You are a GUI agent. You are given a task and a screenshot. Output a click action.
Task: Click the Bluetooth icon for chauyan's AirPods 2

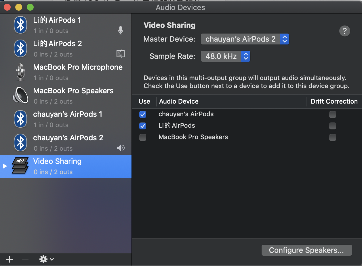[20, 143]
